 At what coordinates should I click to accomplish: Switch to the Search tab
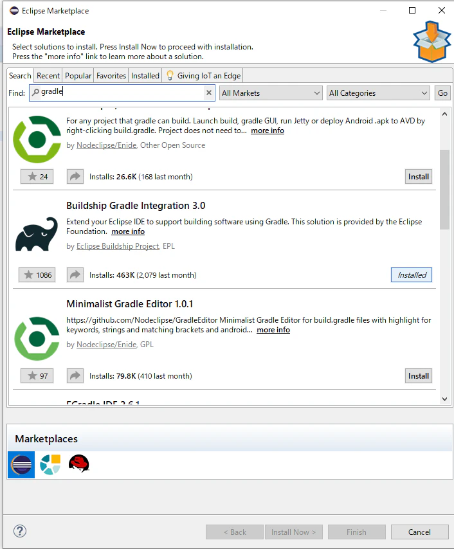[20, 76]
